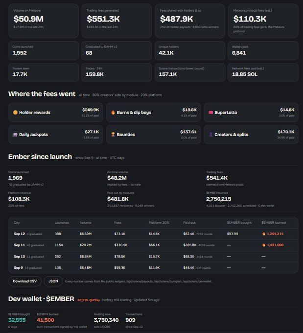Image resolution: width=303 pixels, height=333 pixels.
Task: Click the Dev wallet burned value 41,500
Action: coord(46,320)
